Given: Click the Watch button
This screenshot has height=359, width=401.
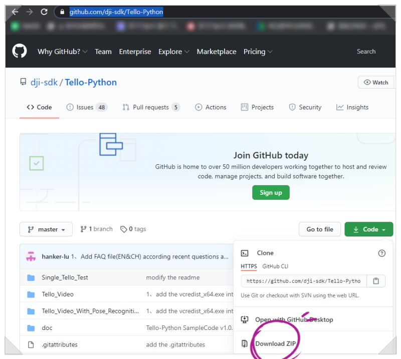Looking at the screenshot, I should [x=376, y=82].
